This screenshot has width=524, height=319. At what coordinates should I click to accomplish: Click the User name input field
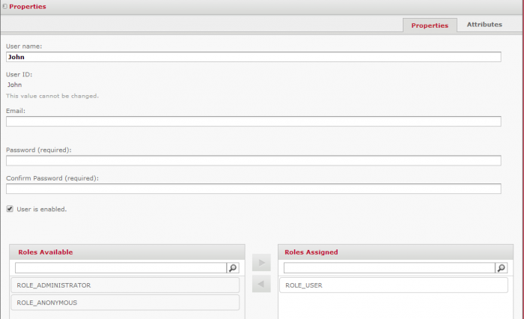tap(253, 57)
